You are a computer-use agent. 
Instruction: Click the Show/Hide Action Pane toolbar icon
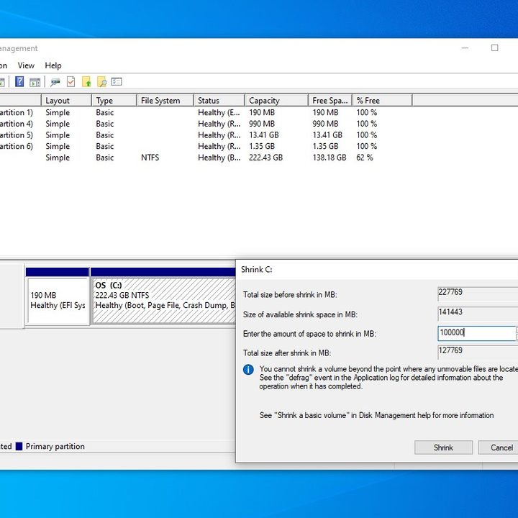pos(35,82)
